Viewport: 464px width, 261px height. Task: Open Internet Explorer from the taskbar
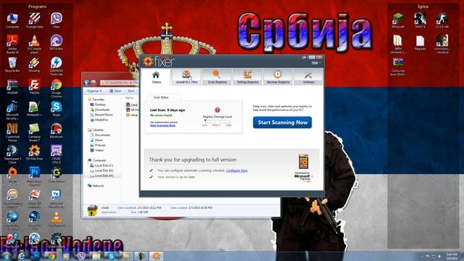21,256
